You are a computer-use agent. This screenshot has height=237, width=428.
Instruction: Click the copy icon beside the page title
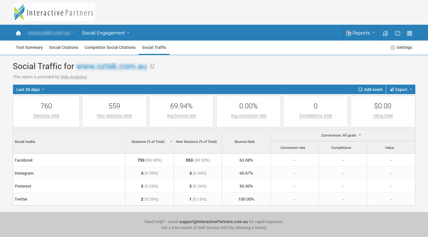click(x=152, y=66)
